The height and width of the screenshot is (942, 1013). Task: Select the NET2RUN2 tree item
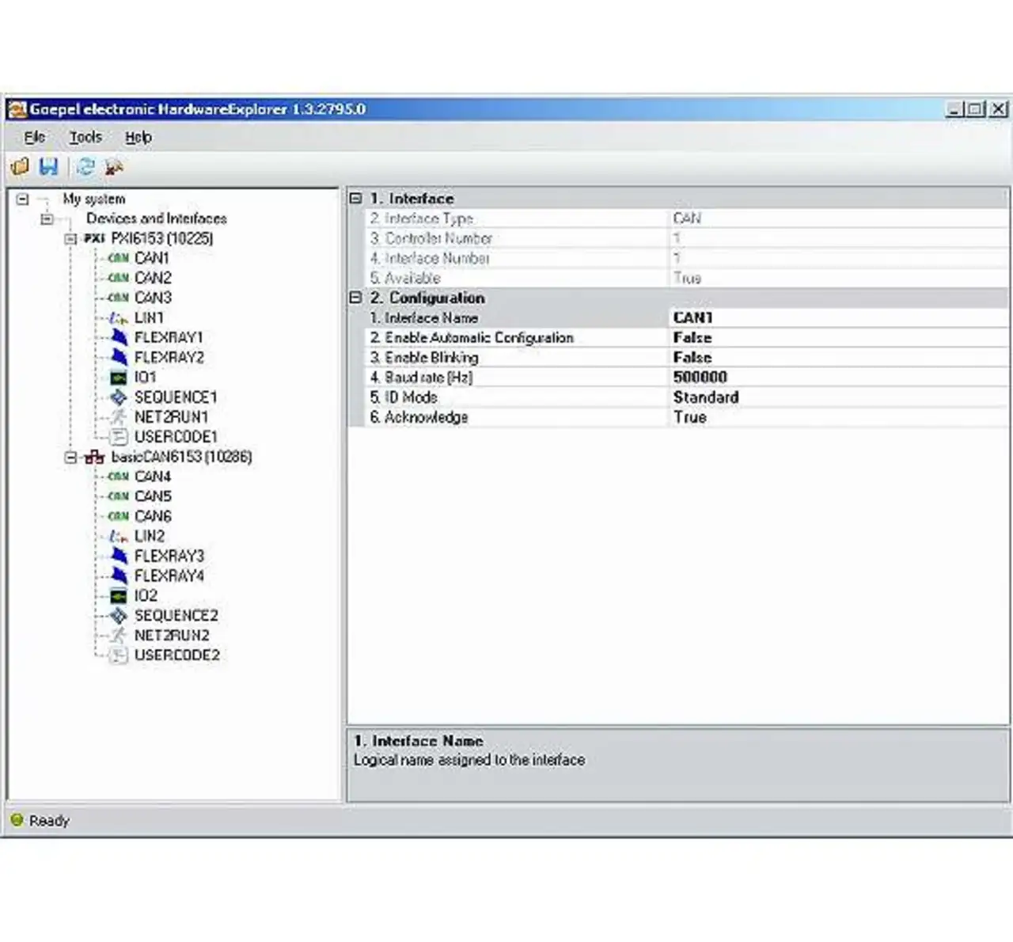[x=172, y=635]
